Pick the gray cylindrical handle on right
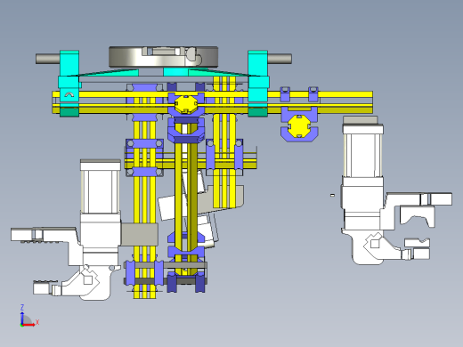This screenshot has width=463, height=347. point(280,59)
